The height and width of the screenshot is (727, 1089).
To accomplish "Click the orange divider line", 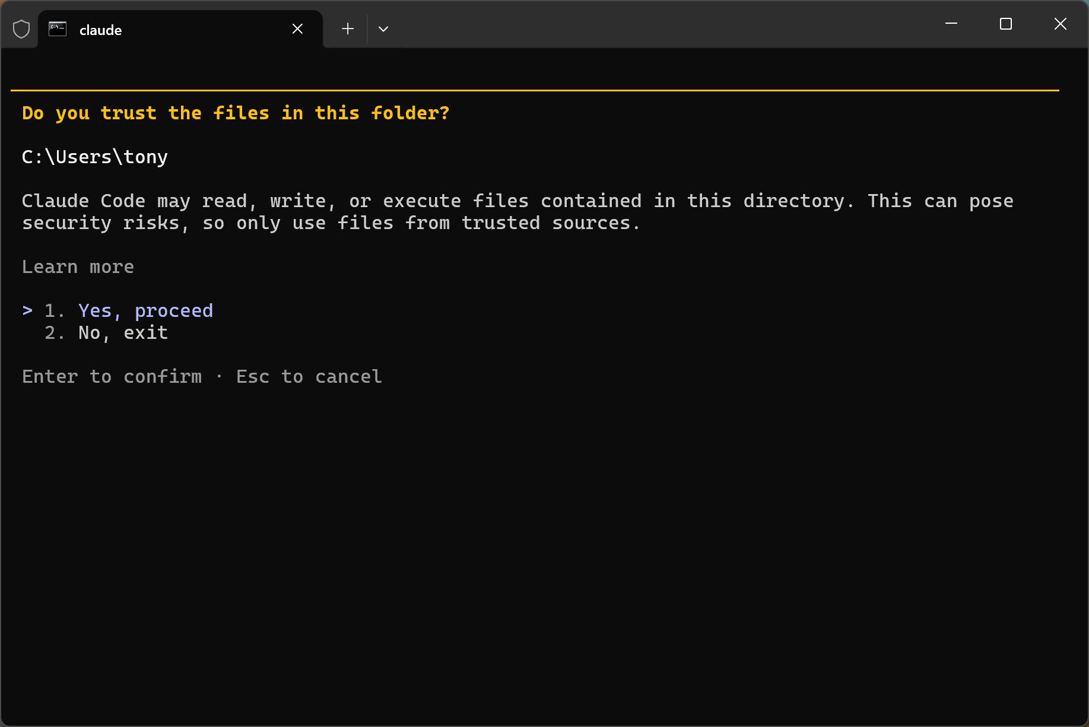I will click(534, 90).
